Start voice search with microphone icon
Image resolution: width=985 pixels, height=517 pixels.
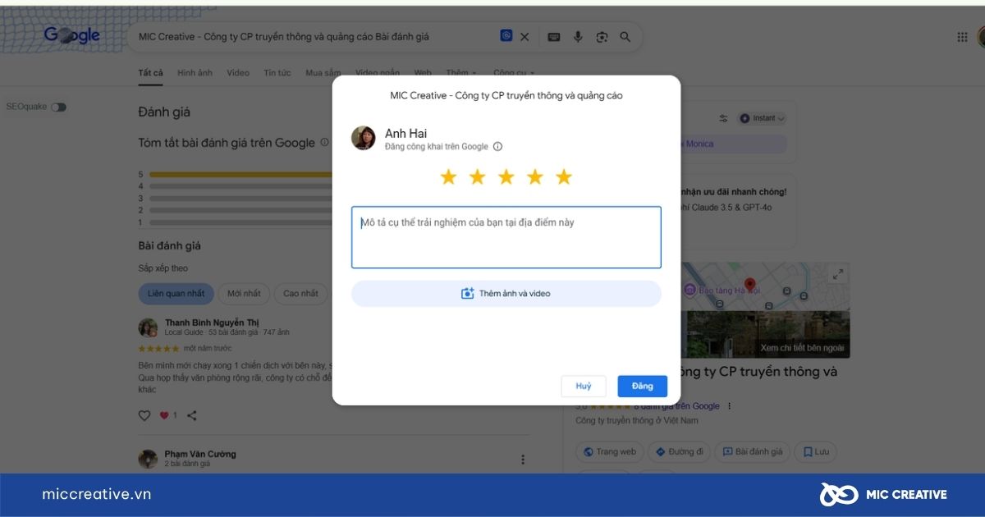[x=578, y=37]
